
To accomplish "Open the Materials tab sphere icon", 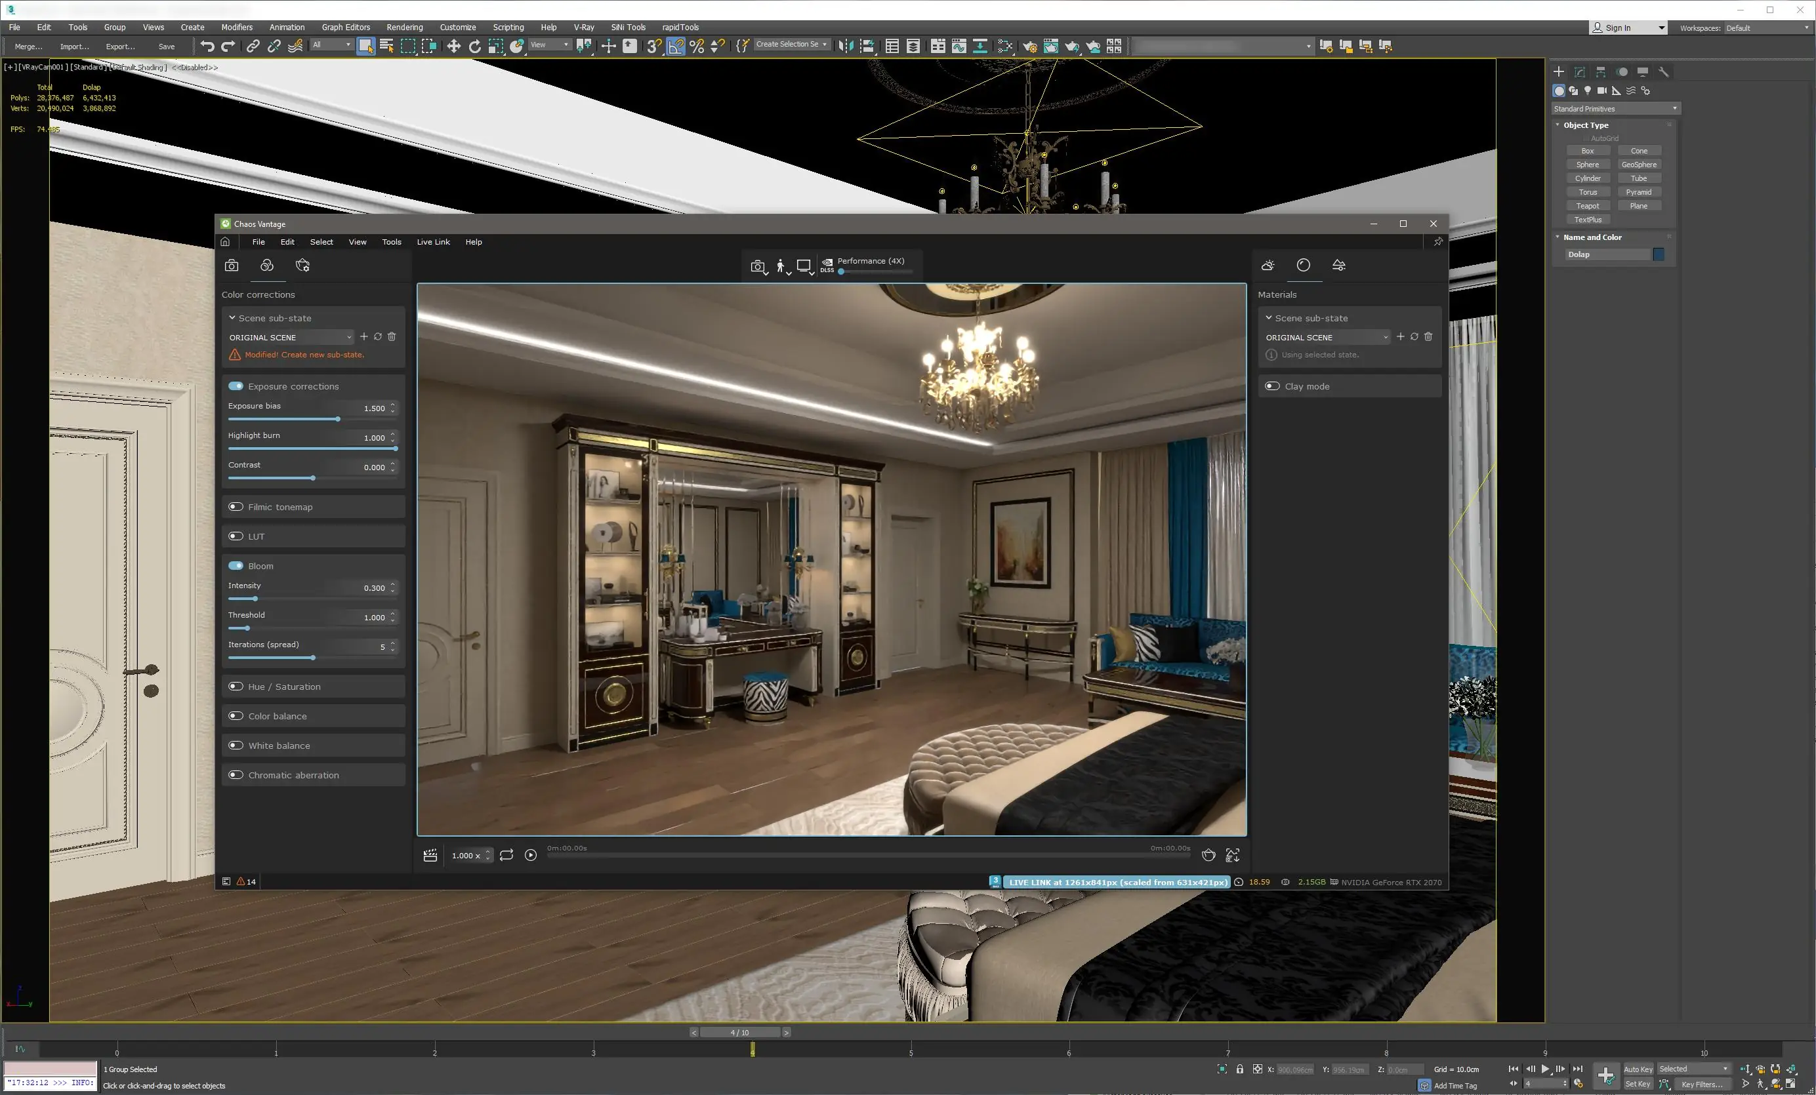I will pyautogui.click(x=1303, y=265).
